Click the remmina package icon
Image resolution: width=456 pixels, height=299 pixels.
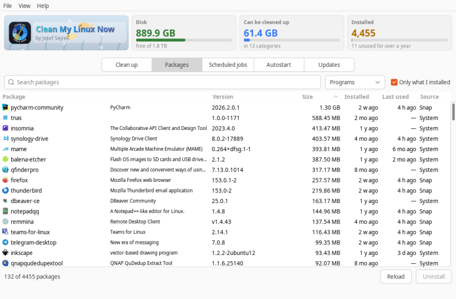point(5,221)
